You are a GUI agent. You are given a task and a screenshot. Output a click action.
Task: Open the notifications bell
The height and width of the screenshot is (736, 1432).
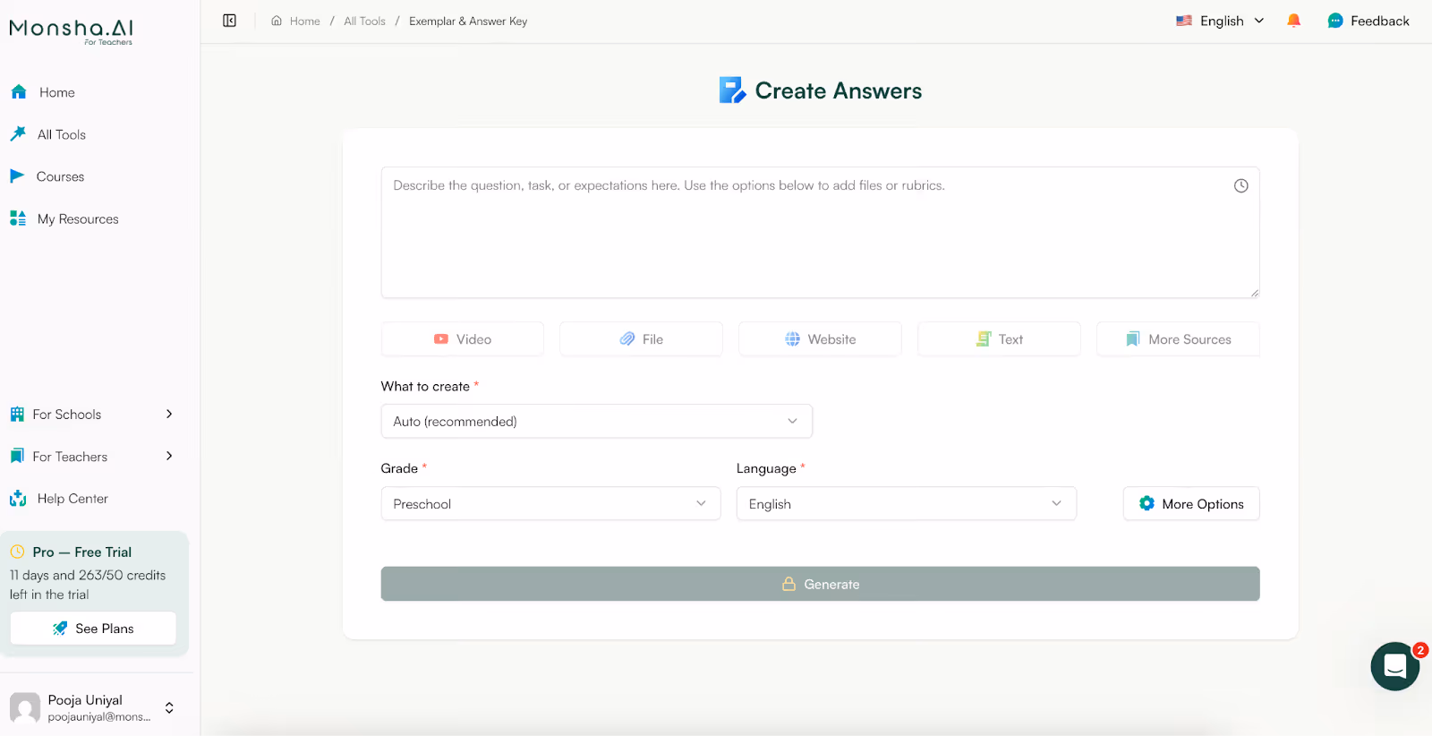1293,21
